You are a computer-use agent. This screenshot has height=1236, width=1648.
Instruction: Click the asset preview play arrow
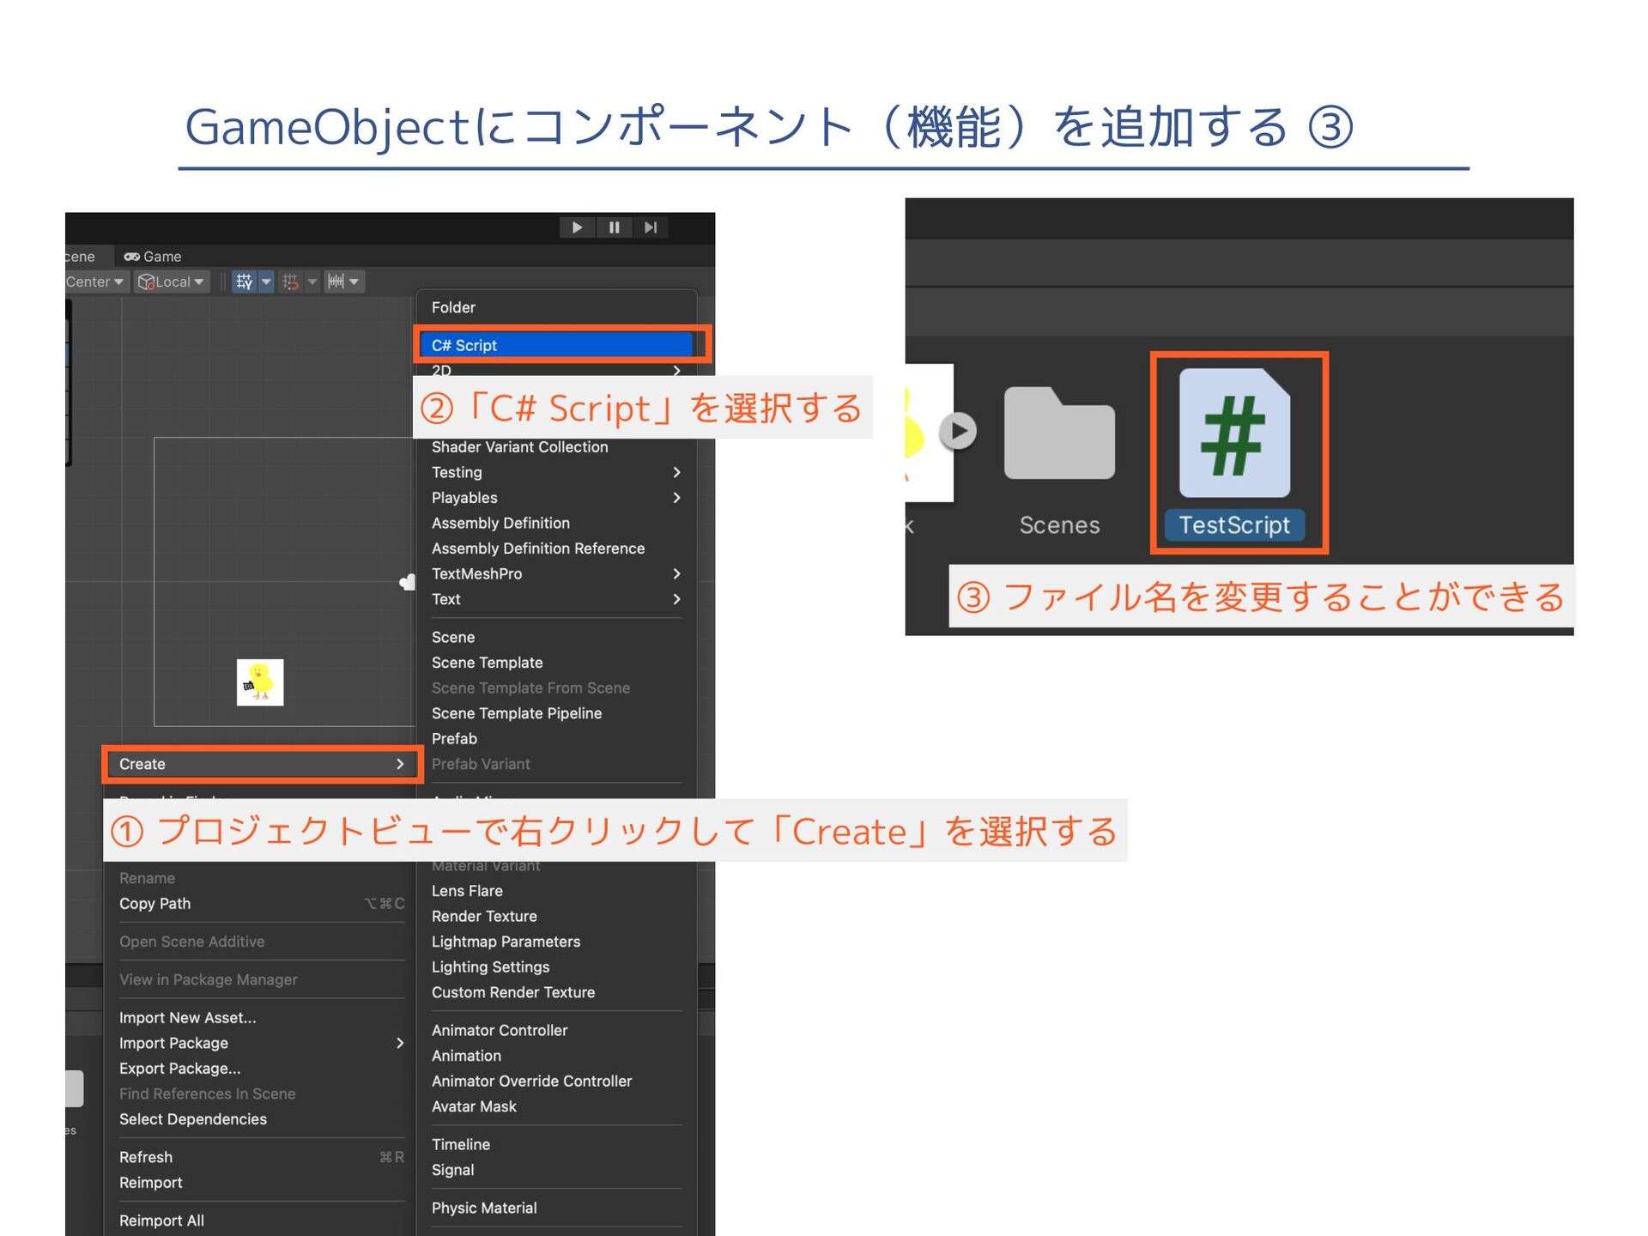pyautogui.click(x=958, y=431)
